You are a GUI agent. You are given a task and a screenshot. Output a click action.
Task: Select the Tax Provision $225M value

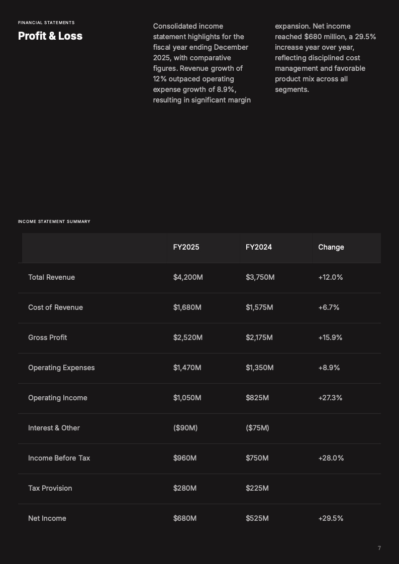tap(257, 488)
